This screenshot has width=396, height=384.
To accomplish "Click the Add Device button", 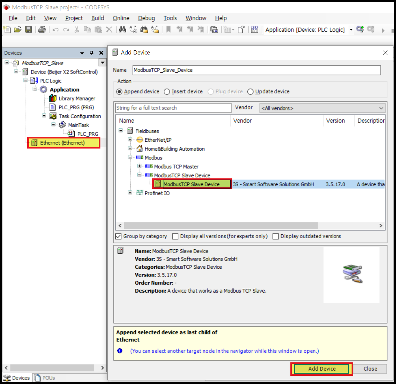I will (321, 369).
